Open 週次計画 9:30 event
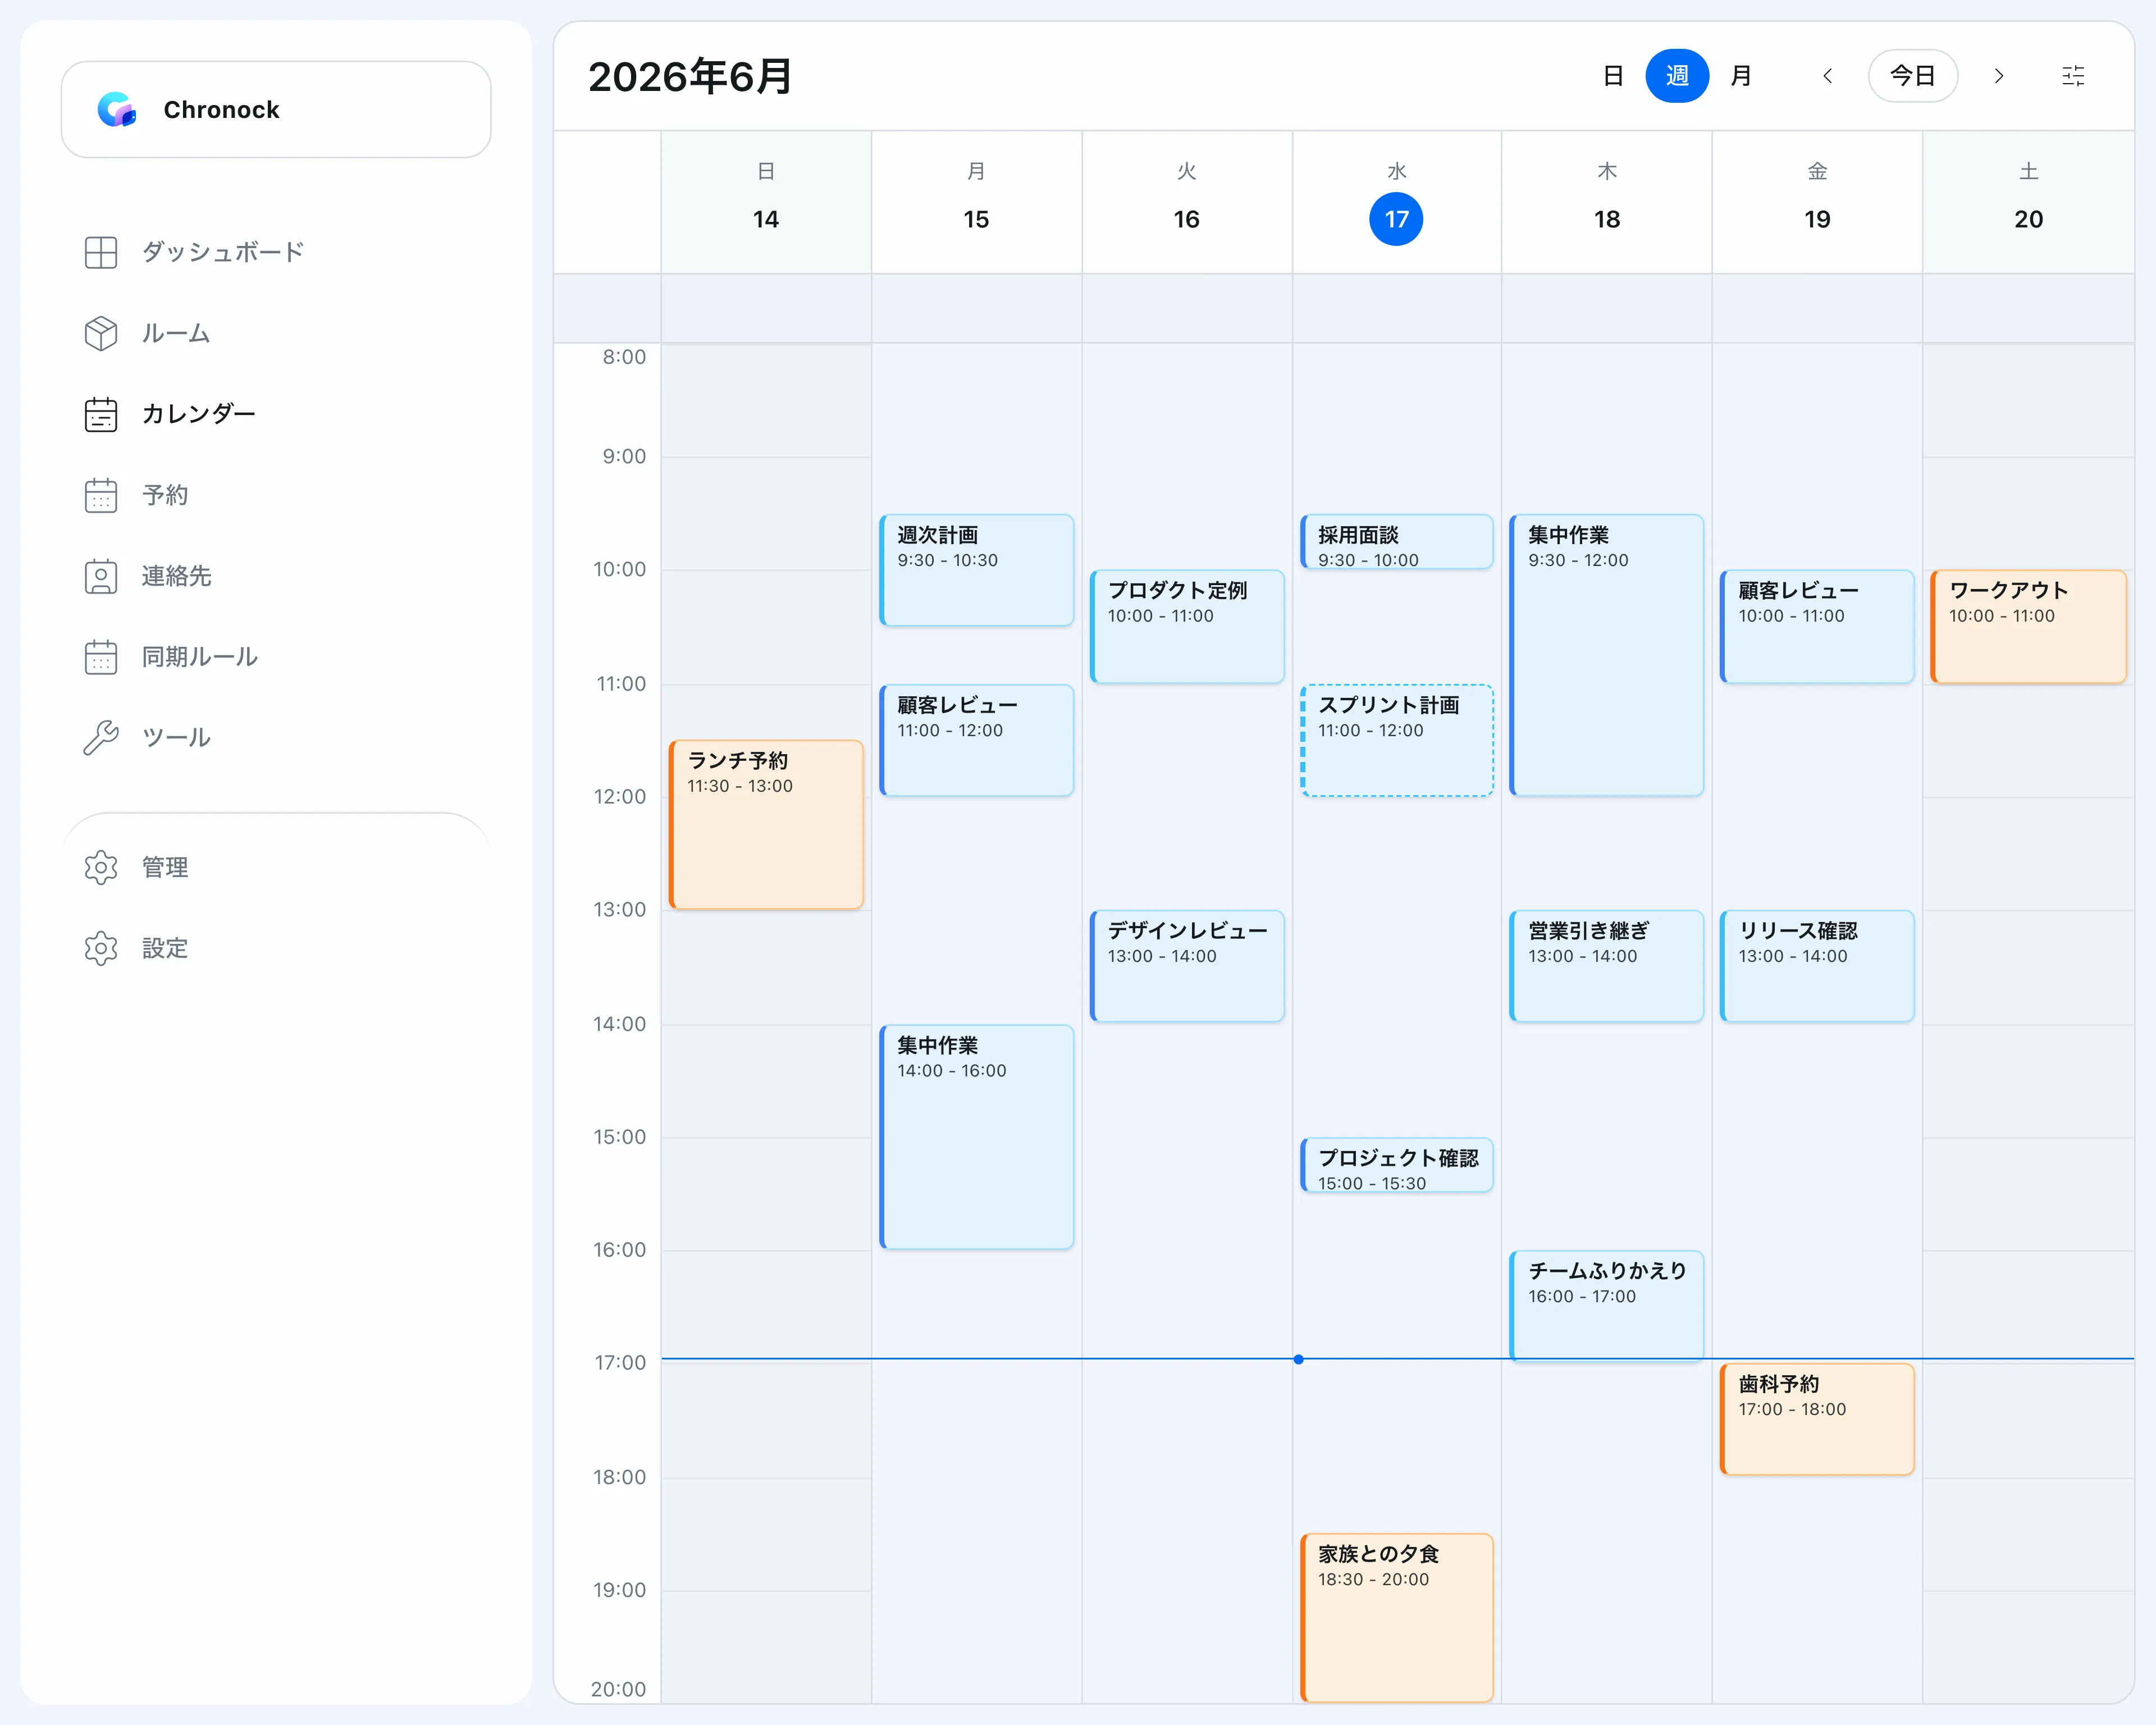This screenshot has height=1725, width=2156. pyautogui.click(x=976, y=570)
